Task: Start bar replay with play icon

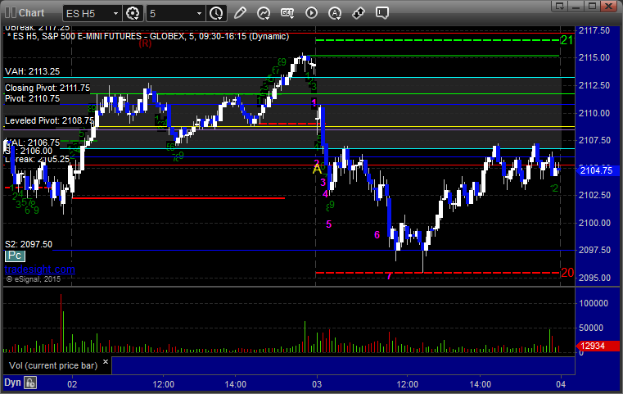Action: pyautogui.click(x=311, y=13)
